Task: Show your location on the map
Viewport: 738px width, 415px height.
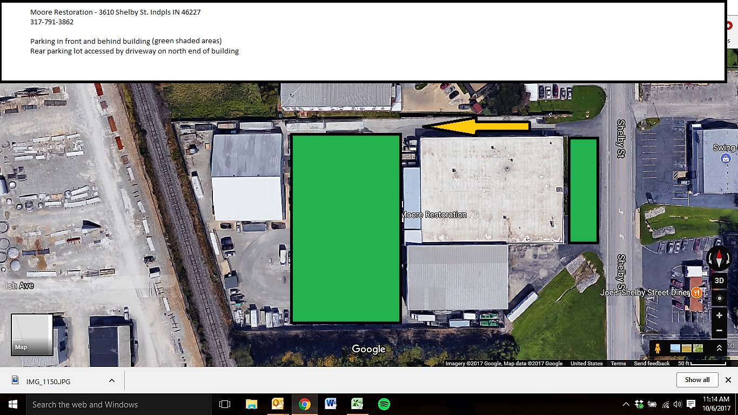Action: click(x=719, y=298)
